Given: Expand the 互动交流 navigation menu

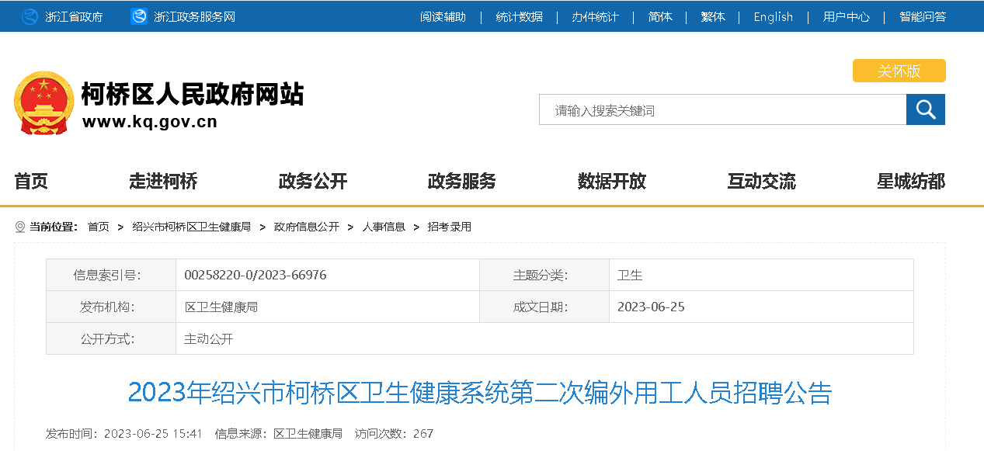Looking at the screenshot, I should (761, 182).
